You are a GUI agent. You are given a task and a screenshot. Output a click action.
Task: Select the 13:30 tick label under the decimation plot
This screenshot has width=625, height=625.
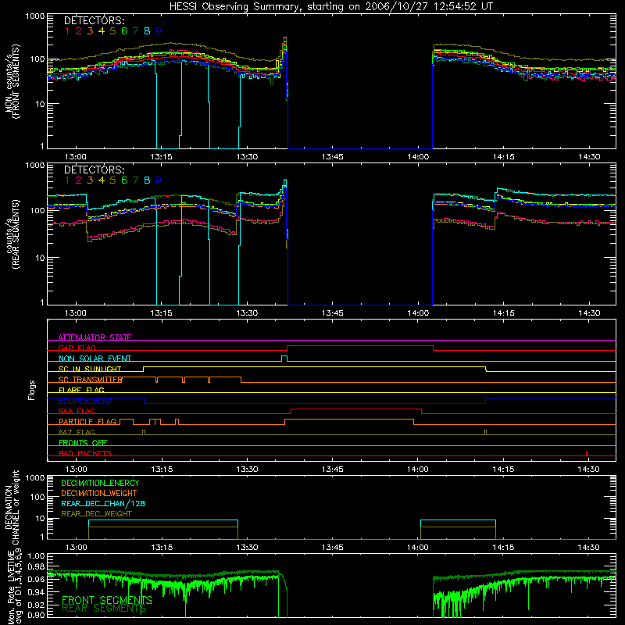pyautogui.click(x=247, y=548)
